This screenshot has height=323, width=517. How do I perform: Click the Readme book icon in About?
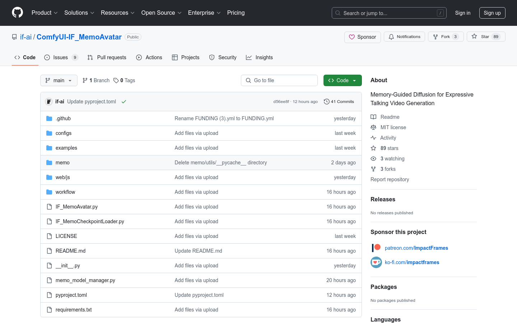click(x=373, y=117)
